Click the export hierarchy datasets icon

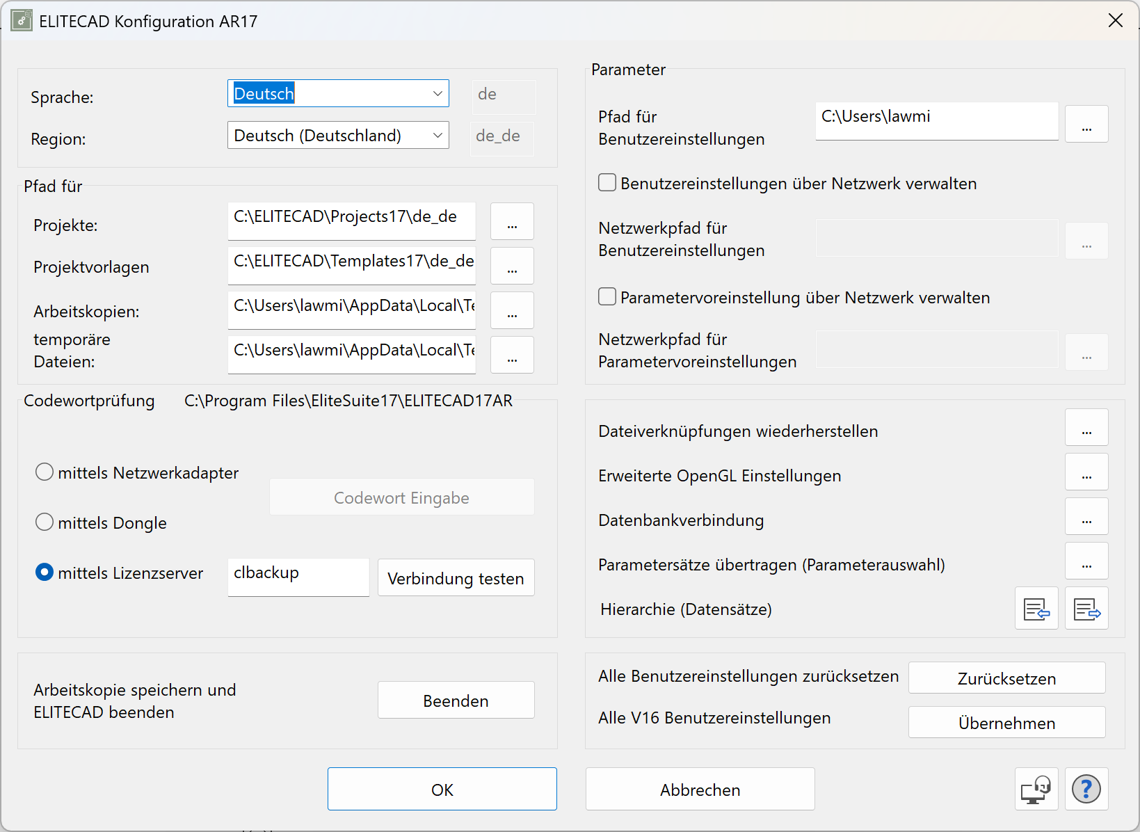click(1086, 608)
